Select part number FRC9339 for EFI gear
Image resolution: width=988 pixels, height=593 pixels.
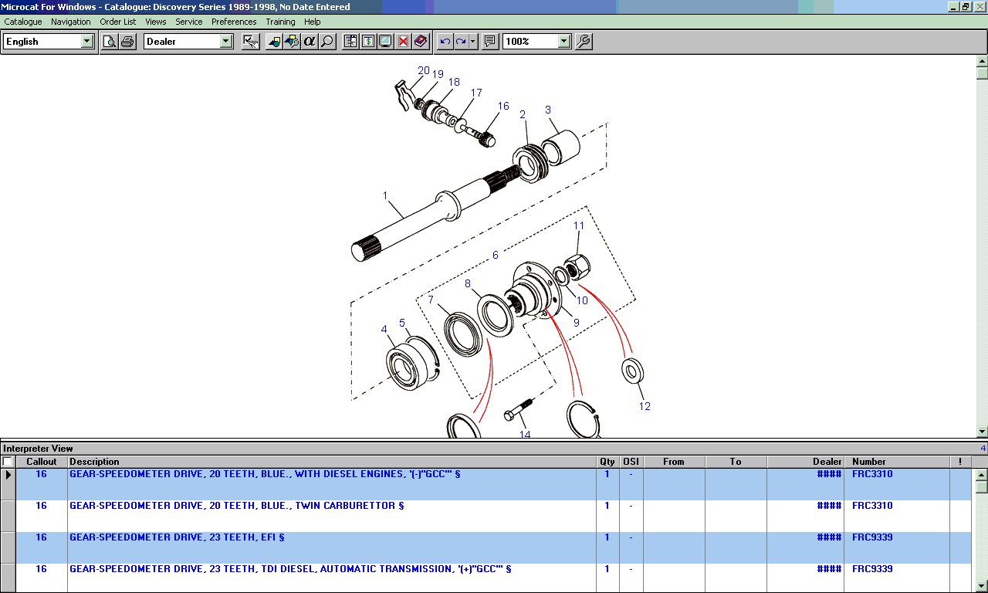click(872, 537)
